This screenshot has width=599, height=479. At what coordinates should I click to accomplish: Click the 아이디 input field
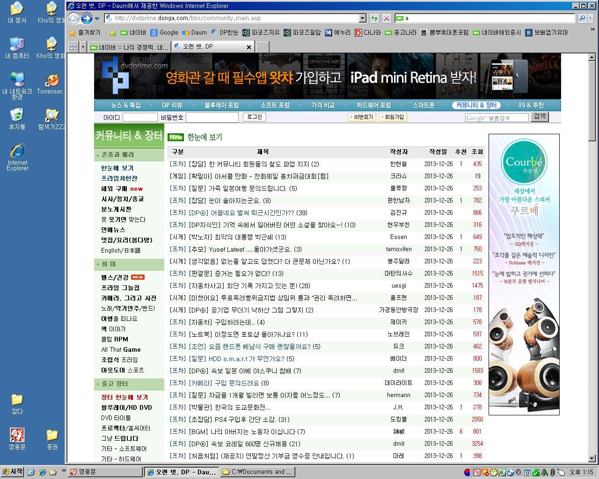tap(140, 117)
